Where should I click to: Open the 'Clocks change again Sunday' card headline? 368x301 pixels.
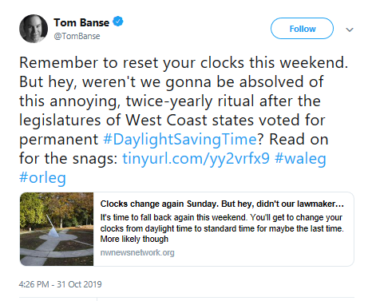click(x=222, y=204)
